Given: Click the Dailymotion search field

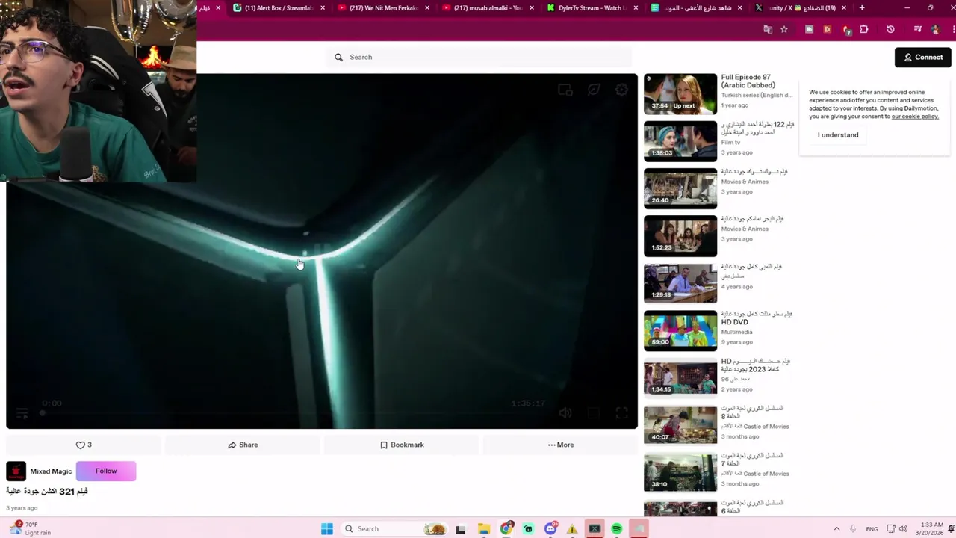Looking at the screenshot, I should coord(479,57).
